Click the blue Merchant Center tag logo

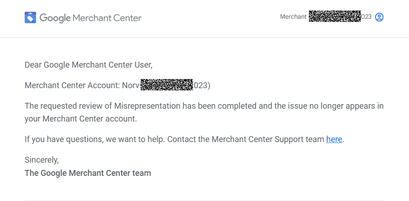click(x=30, y=17)
